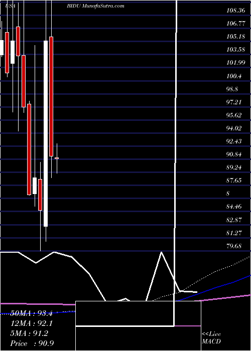Click the 81.27 price axis label
Screen dimensions: 251x351
click(234, 233)
